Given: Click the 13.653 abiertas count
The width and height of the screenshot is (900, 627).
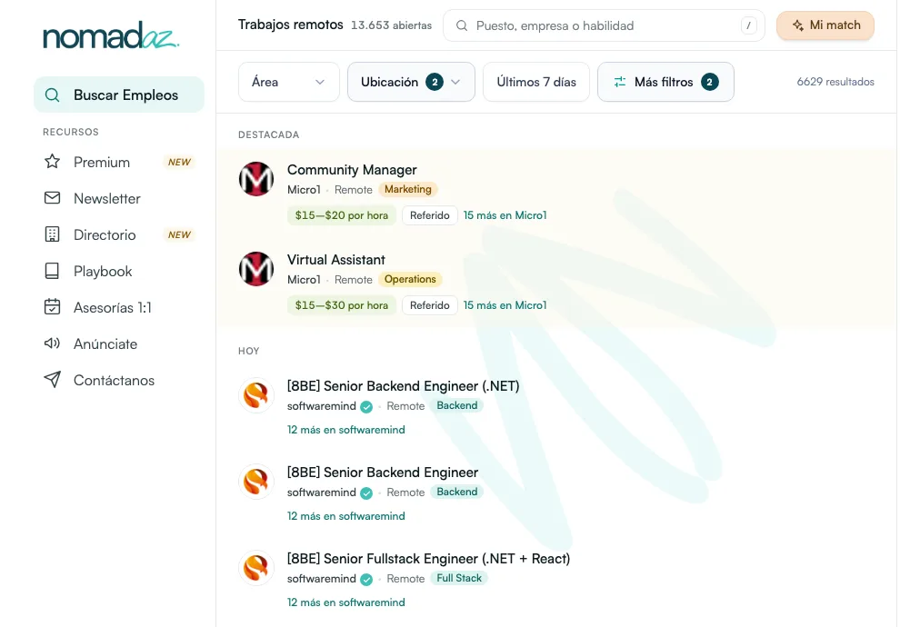Looking at the screenshot, I should (391, 25).
